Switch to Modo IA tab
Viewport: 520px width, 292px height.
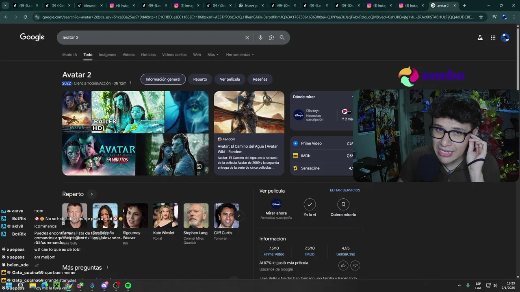[x=69, y=55]
